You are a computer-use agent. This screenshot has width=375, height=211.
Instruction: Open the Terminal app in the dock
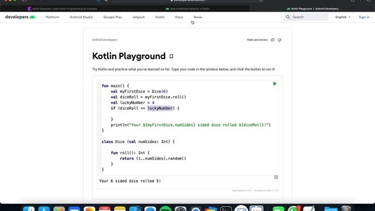(x=226, y=209)
